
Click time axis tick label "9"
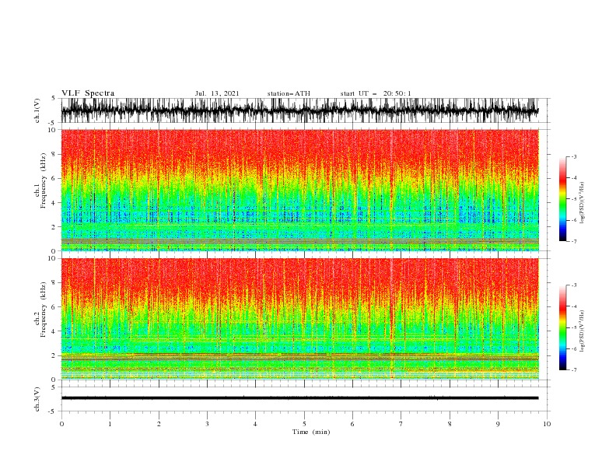pos(498,424)
